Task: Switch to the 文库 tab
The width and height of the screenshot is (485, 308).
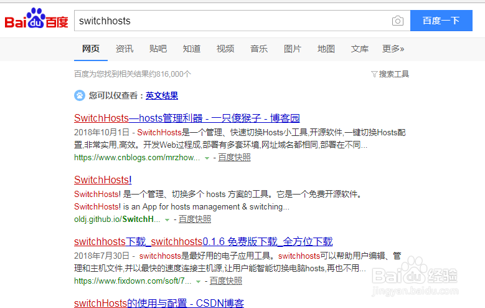Action: [x=360, y=49]
